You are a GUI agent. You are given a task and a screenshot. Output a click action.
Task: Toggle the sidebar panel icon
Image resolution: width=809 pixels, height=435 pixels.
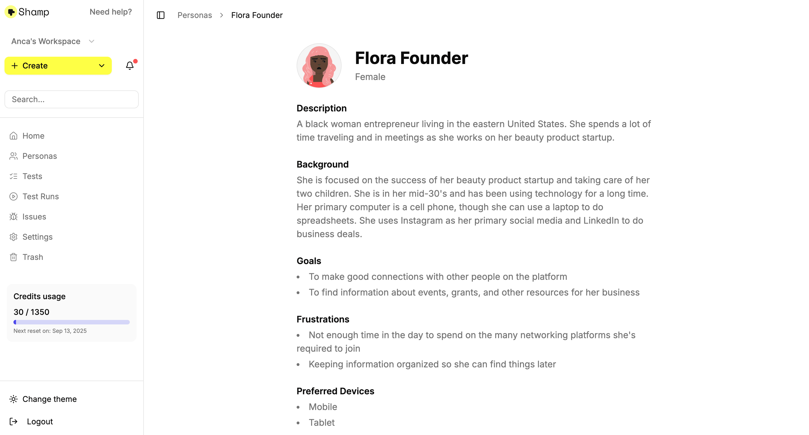pyautogui.click(x=160, y=15)
